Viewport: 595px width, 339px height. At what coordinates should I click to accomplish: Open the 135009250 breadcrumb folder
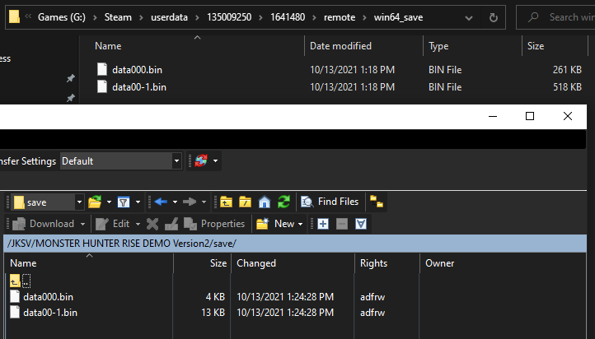[x=229, y=17]
